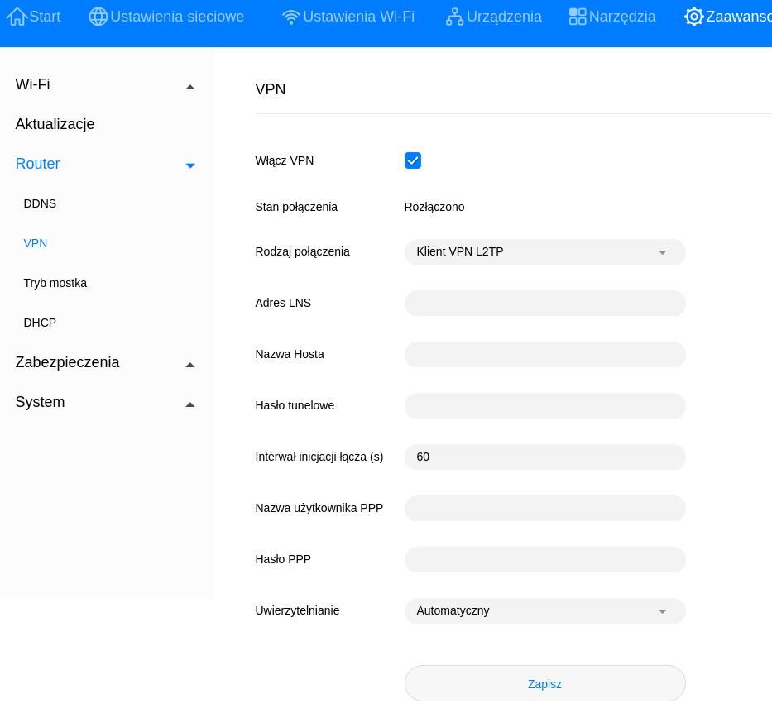Open Tryb mostka page
The image size is (772, 713).
coord(55,283)
